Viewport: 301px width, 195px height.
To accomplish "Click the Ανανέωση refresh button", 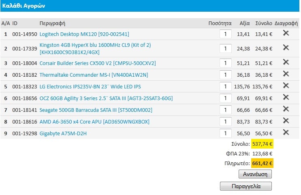I will point(255,174).
